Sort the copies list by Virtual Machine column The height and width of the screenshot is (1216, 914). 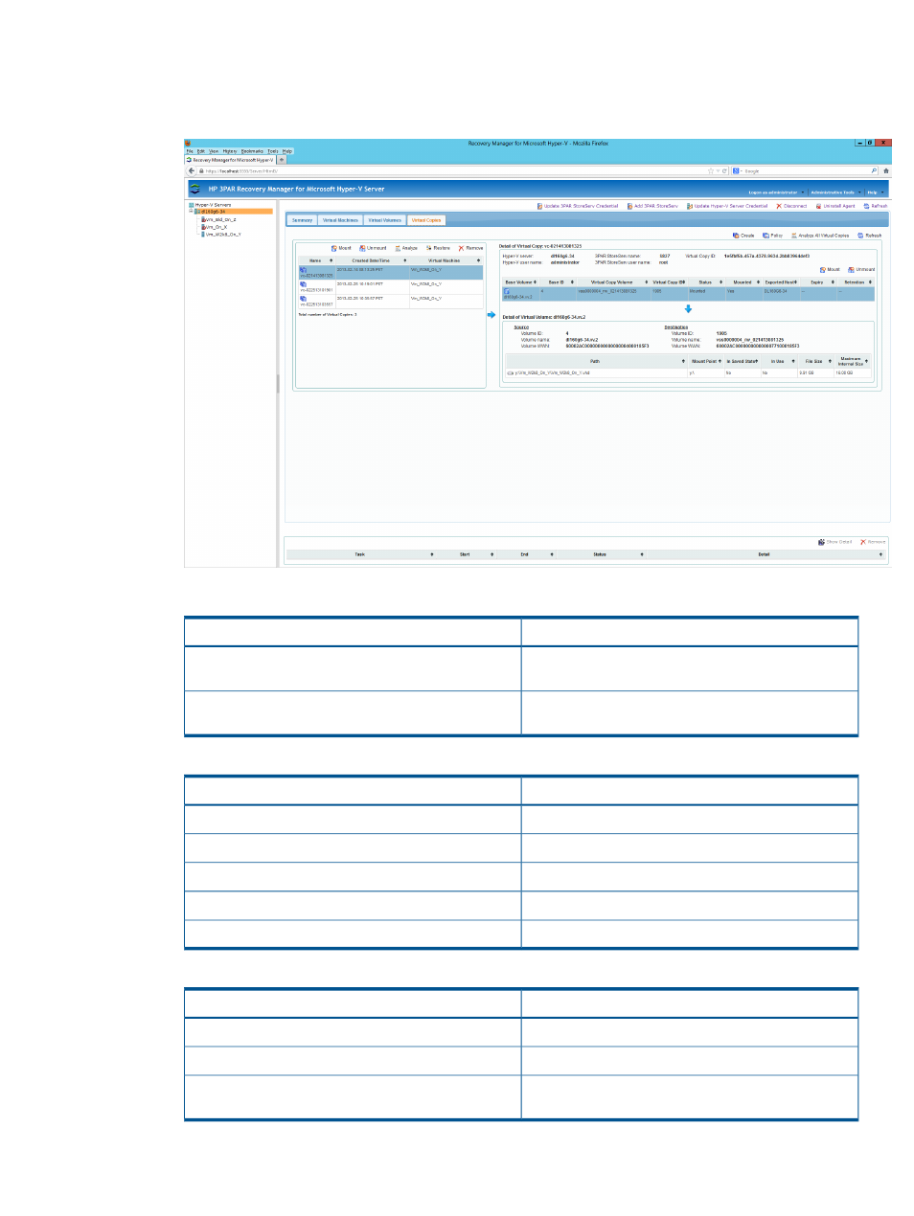point(446,260)
